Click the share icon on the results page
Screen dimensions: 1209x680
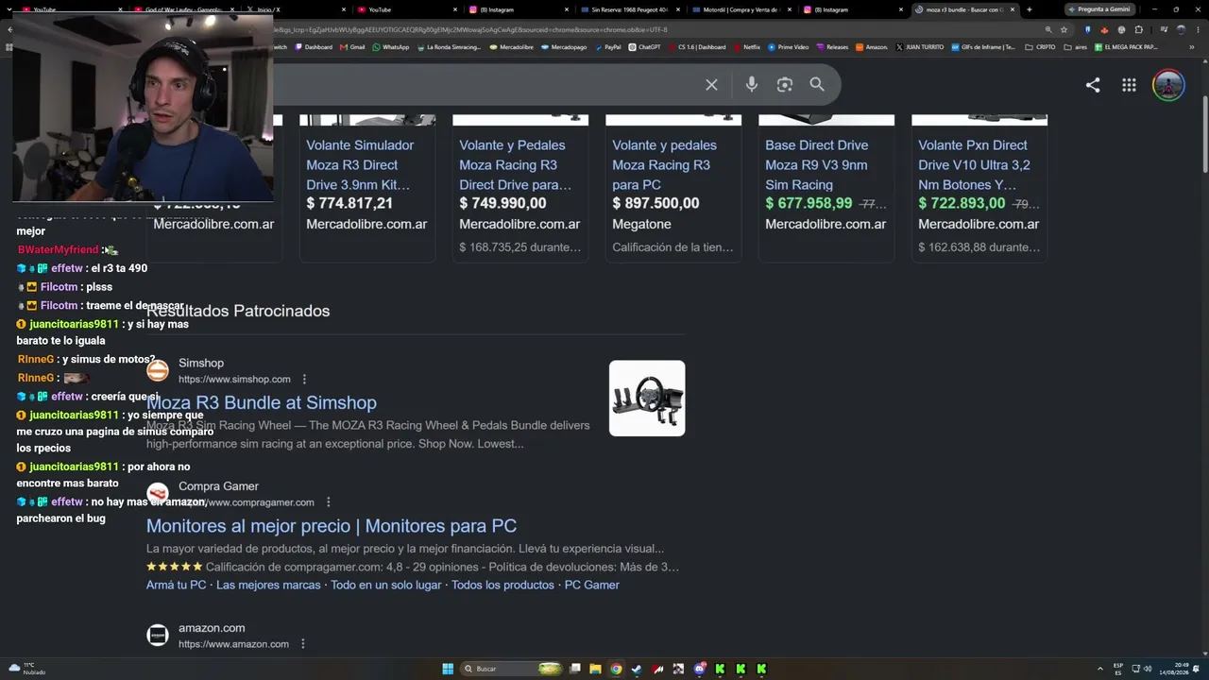click(x=1093, y=85)
